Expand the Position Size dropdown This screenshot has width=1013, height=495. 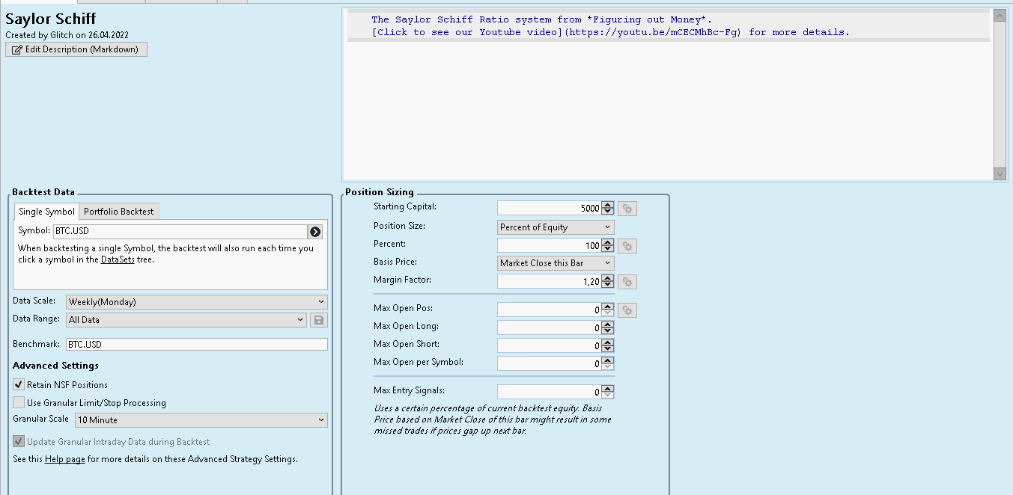(556, 227)
